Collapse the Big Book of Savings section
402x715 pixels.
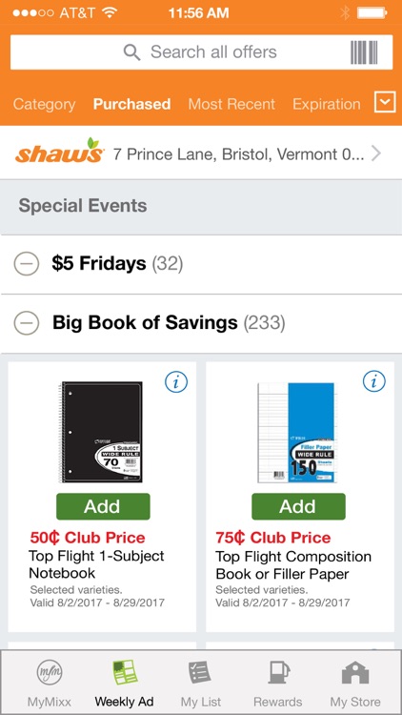pyautogui.click(x=27, y=323)
